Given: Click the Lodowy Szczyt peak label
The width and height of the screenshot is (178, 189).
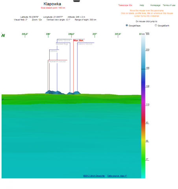Looking at the screenshot, I should [x=85, y=44].
